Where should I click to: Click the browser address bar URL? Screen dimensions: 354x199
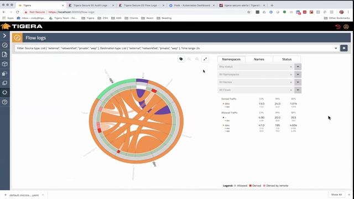71,12
